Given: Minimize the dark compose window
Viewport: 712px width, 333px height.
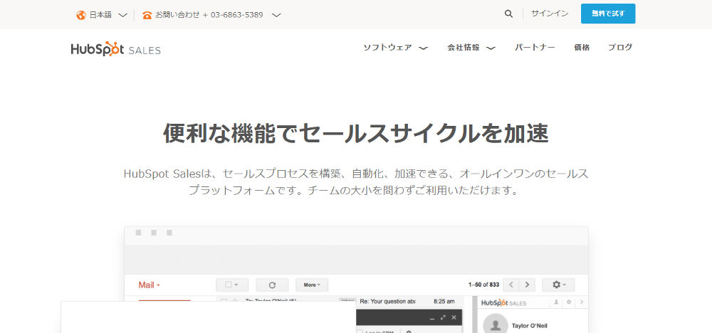Looking at the screenshot, I should pos(432,319).
